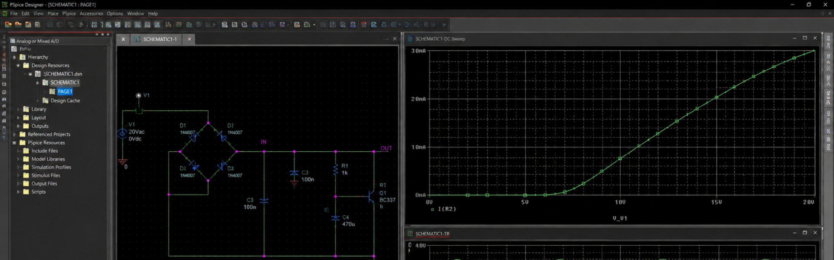Select Scripts folder in tree
This screenshot has height=260, width=834.
(38, 192)
